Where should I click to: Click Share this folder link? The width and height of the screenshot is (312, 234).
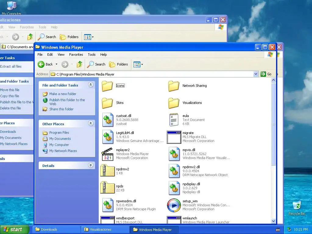62,109
